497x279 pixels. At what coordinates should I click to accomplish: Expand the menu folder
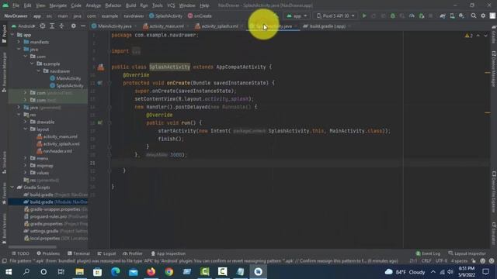(x=26, y=158)
